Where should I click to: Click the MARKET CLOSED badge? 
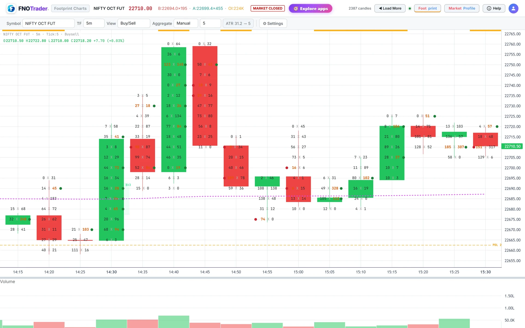click(x=268, y=8)
